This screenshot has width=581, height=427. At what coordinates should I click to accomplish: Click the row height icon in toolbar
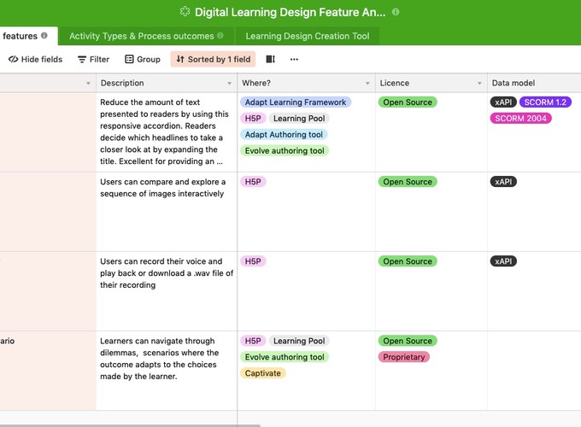[271, 59]
